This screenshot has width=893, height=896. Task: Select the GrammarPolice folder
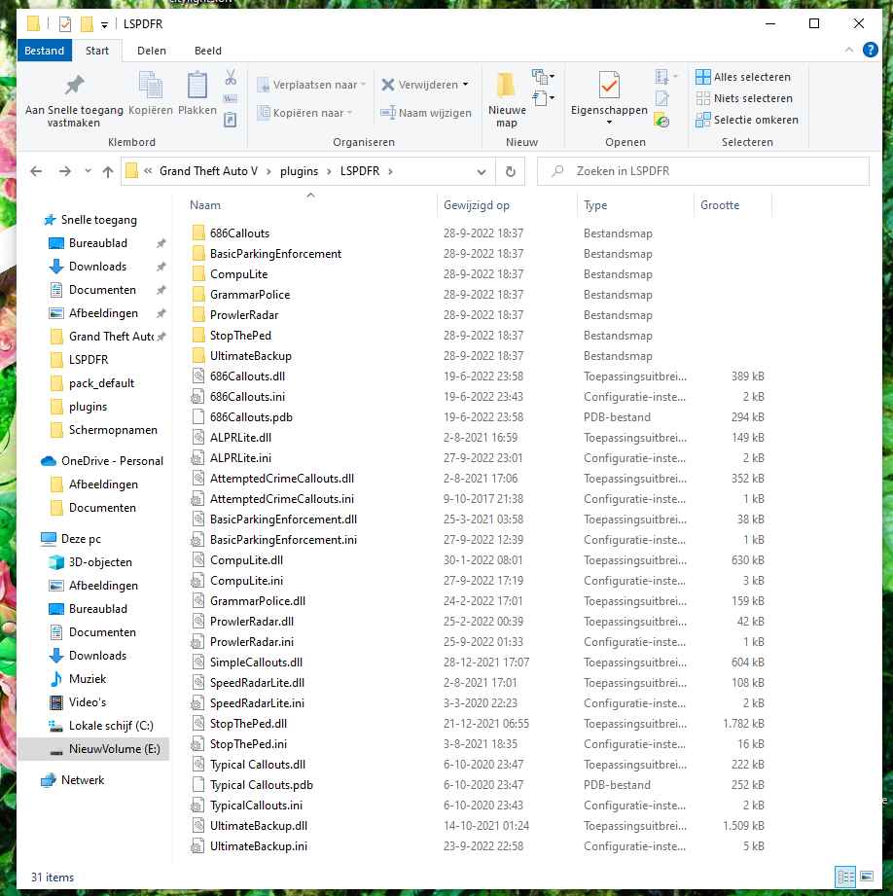(250, 294)
